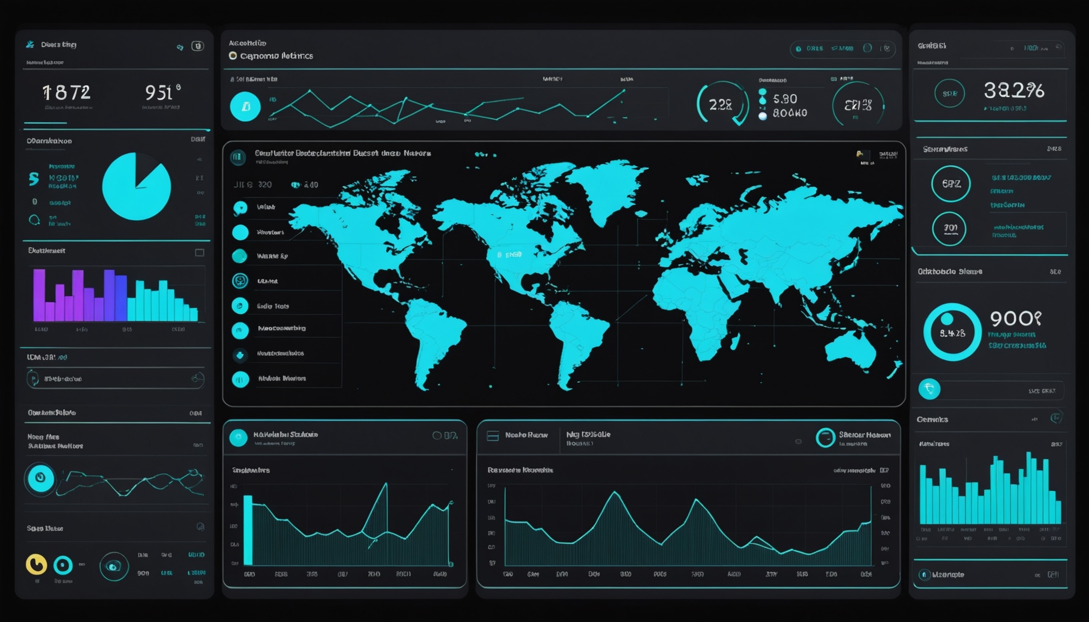Click the list icon left of 'Noaho Ruow'
This screenshot has height=622, width=1089.
pos(493,436)
